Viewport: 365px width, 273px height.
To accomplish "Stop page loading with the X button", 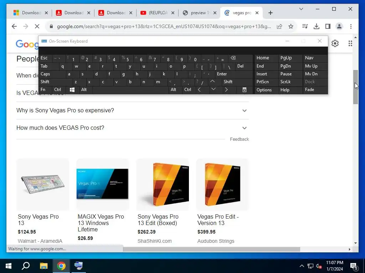I will (37, 26).
